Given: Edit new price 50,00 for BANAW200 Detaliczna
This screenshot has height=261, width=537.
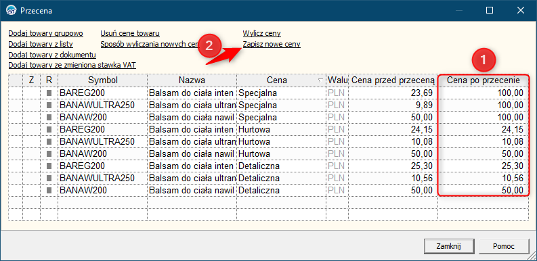Looking at the screenshot, I should coord(484,190).
